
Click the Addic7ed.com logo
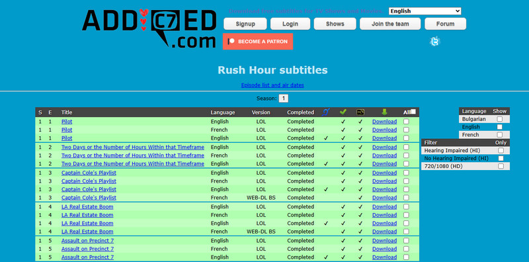tap(149, 28)
